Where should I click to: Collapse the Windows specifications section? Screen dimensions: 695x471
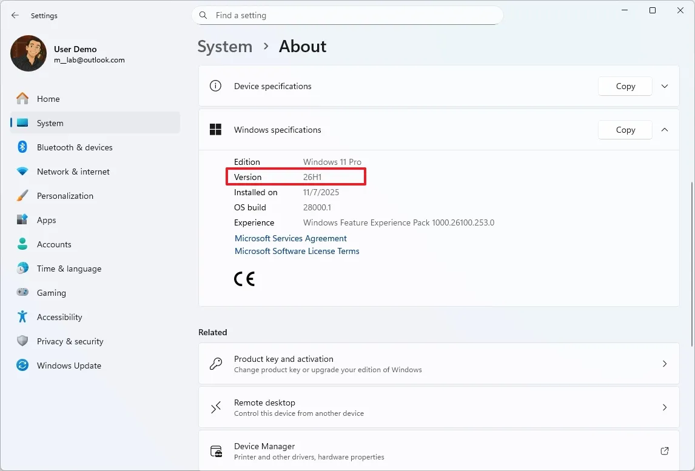(664, 129)
